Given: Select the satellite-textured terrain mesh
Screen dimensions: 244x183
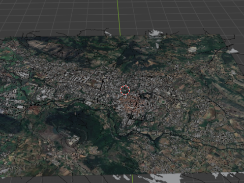Looking at the screenshot, I should (x=122, y=106).
